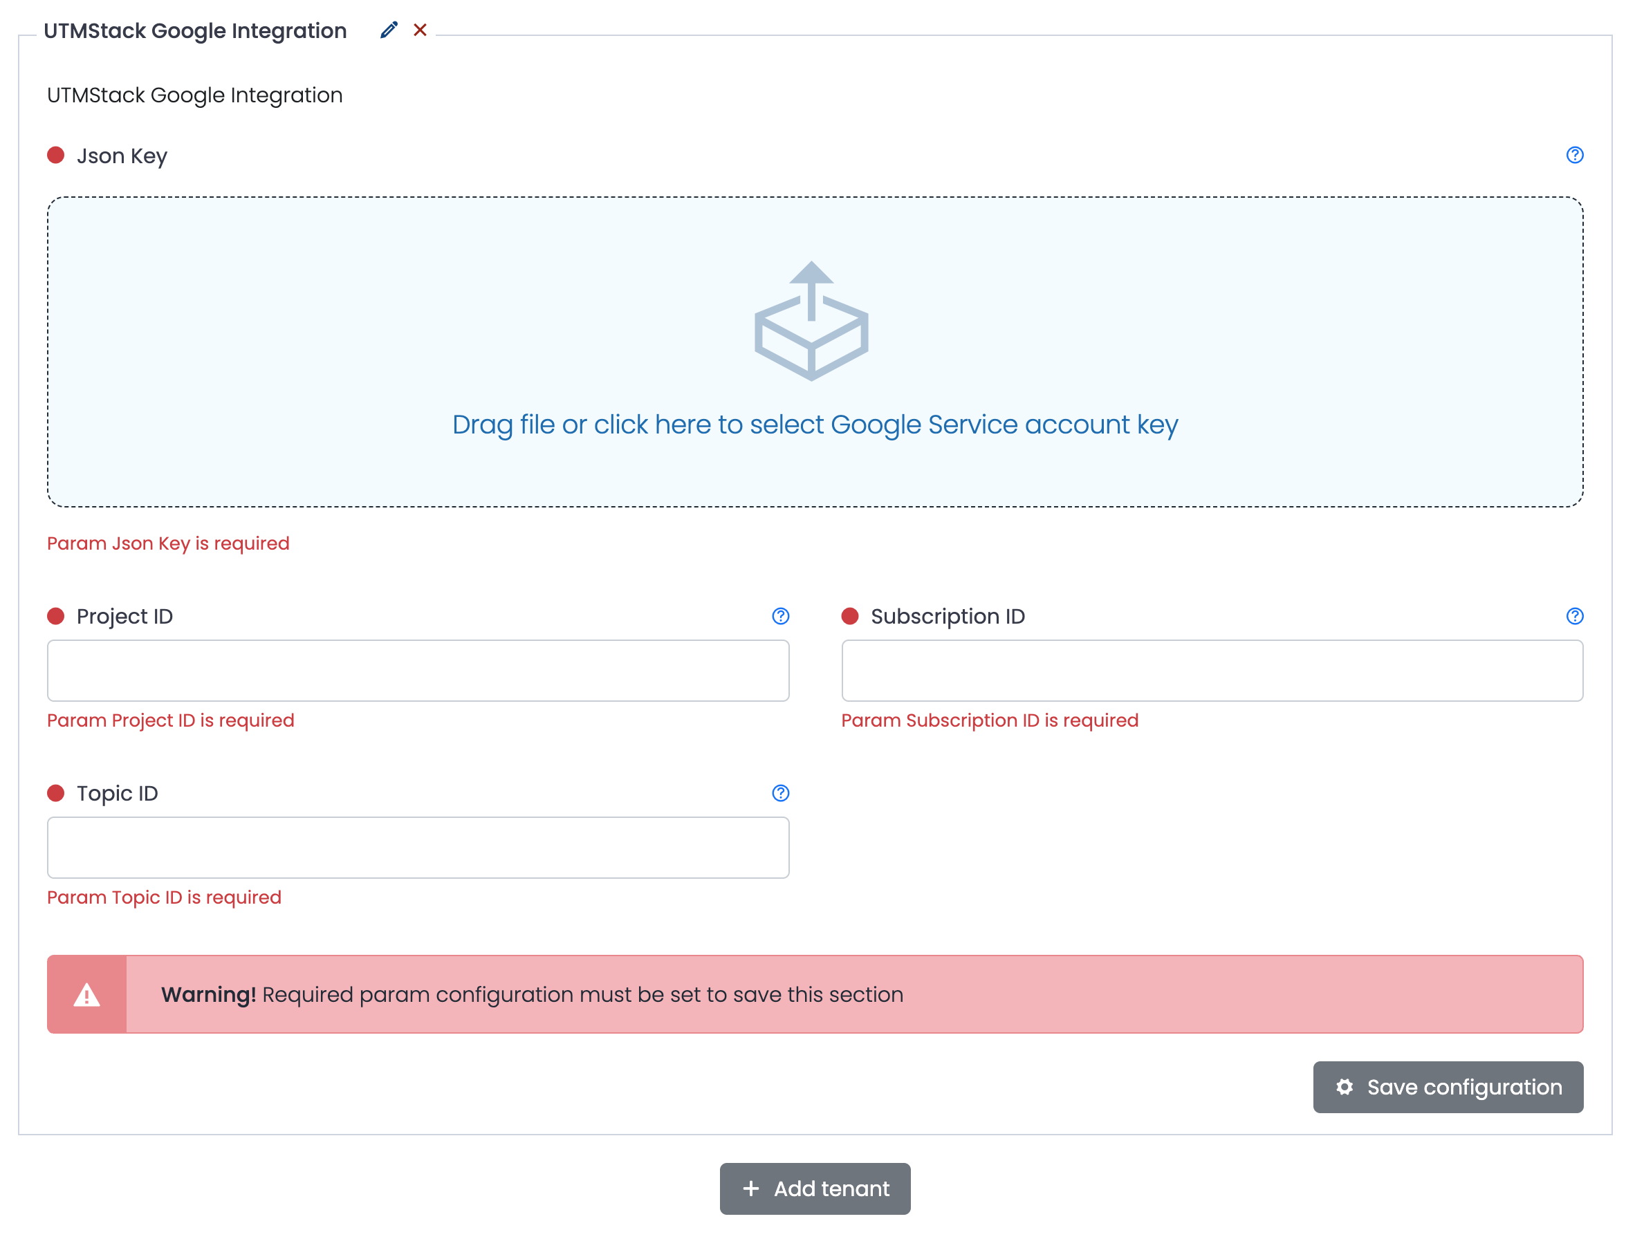Screen dimensions: 1635x1239
Task: Click the red required dot beside Json Key
Action: coord(55,155)
